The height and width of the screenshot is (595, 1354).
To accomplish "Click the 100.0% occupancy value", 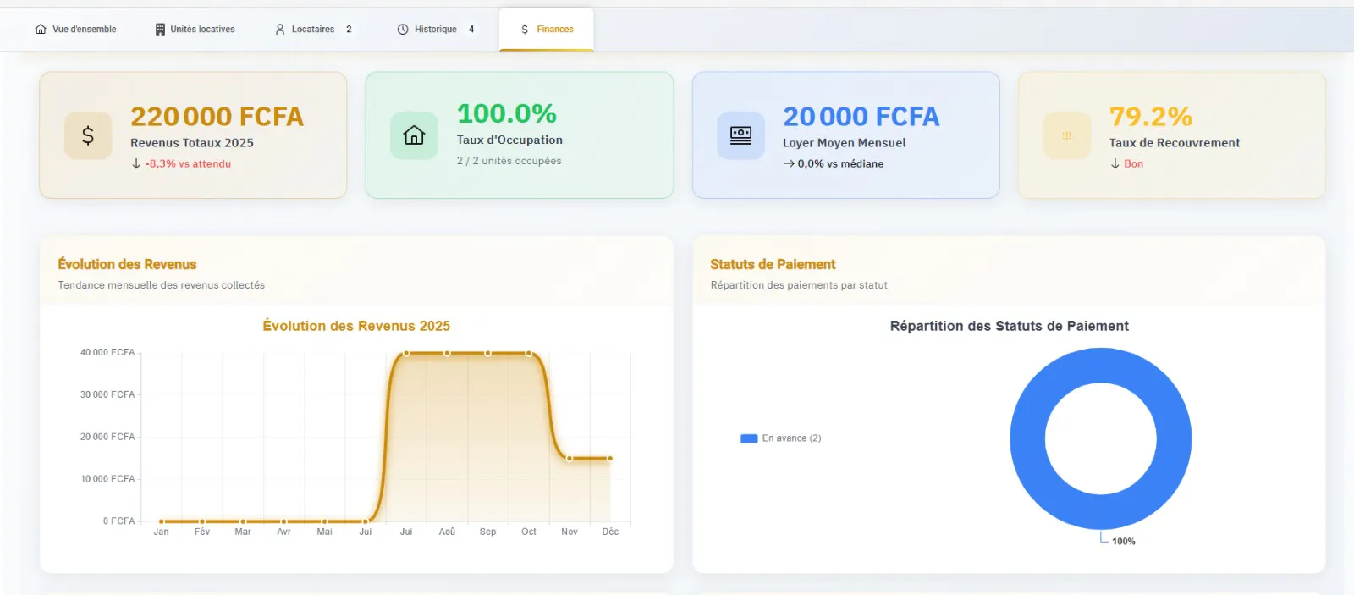I will 507,113.
